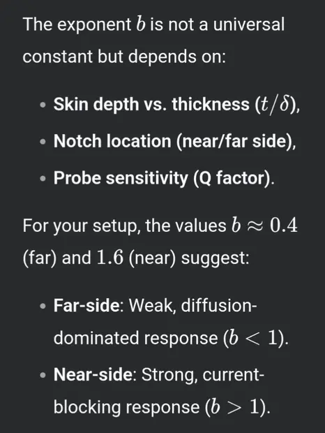The height and width of the screenshot is (433, 325).
Task: Click the bullet dot before Far-side
Action: tap(43, 307)
